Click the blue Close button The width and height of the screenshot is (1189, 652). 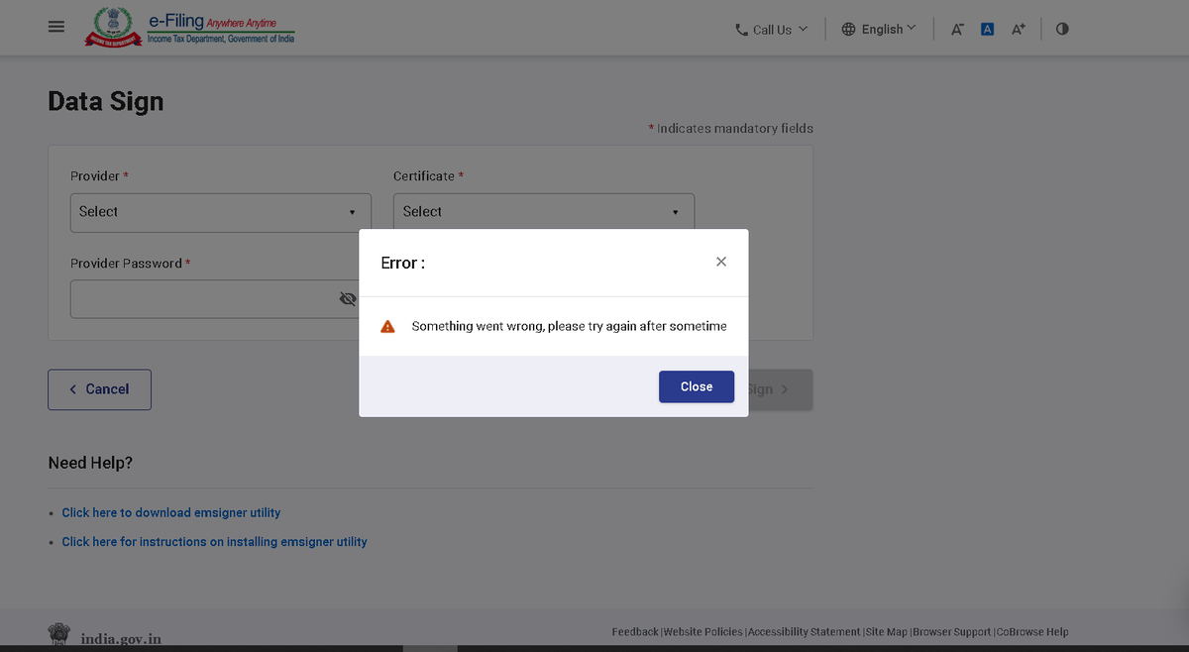point(697,386)
